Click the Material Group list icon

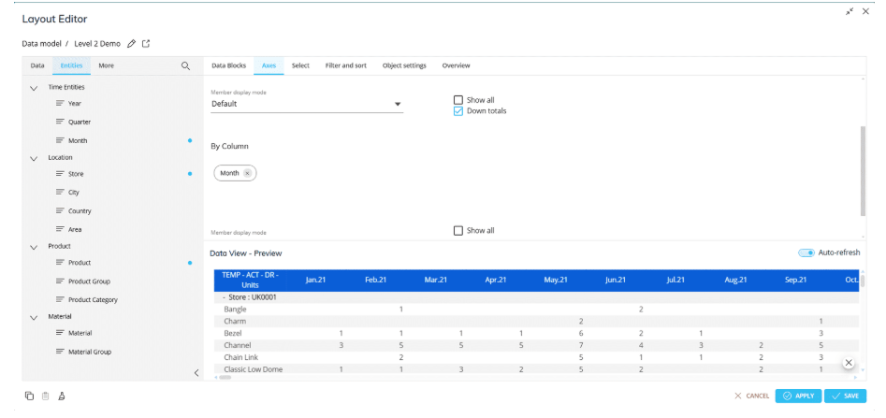click(x=59, y=352)
